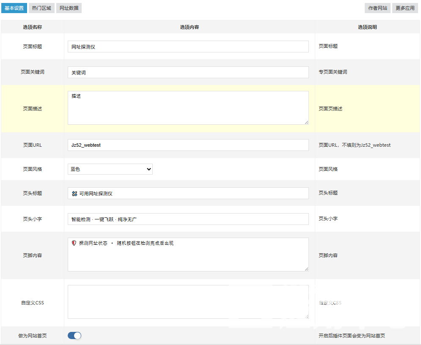Click the 选项内容 column header
421x345 pixels.
[x=189, y=27]
